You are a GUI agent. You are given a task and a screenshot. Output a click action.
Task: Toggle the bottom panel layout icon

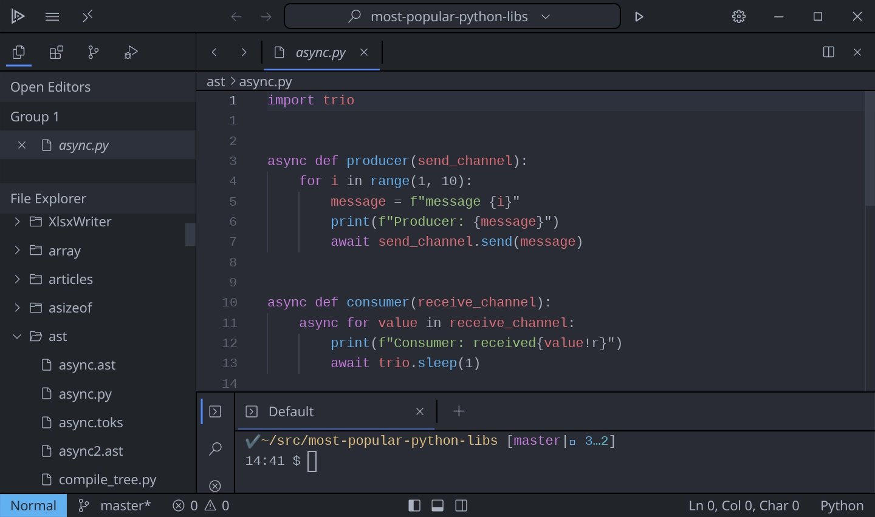[437, 505]
